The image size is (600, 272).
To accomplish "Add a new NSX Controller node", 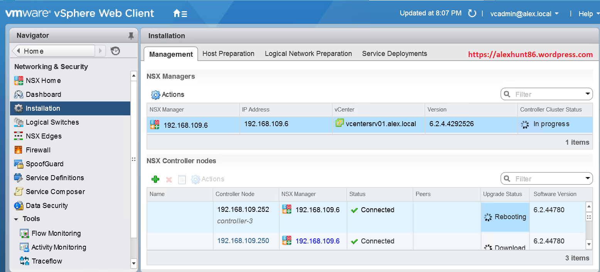I will click(155, 179).
